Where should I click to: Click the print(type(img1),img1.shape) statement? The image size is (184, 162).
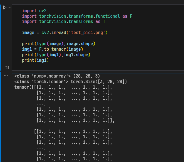pos(56,55)
